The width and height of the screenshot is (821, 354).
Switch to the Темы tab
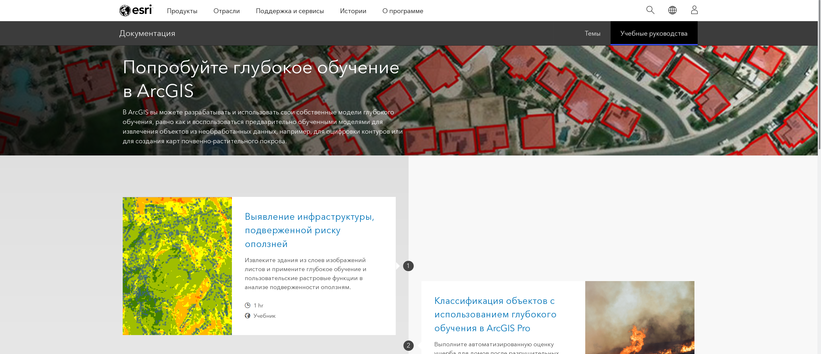pyautogui.click(x=592, y=33)
